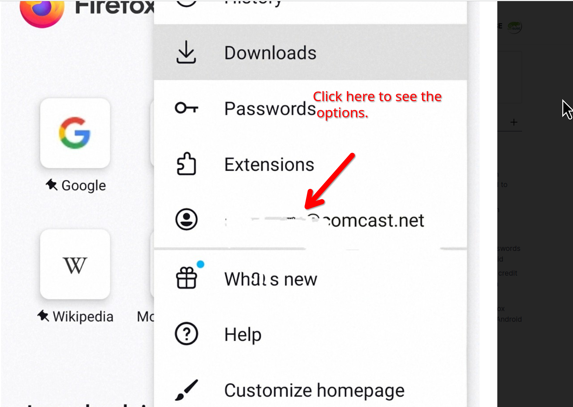Click the What's new gift icon

(187, 277)
